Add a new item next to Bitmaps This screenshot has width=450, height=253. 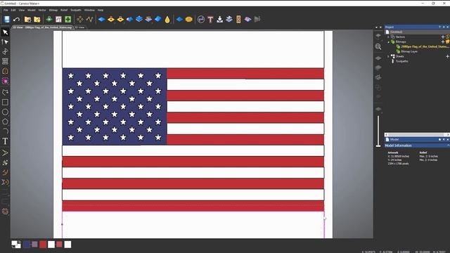[x=443, y=42]
